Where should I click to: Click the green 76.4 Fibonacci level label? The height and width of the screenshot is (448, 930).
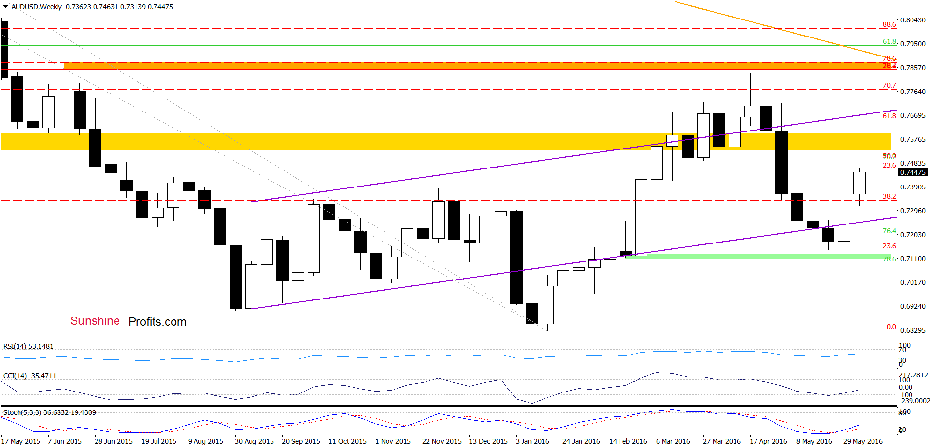coord(889,231)
